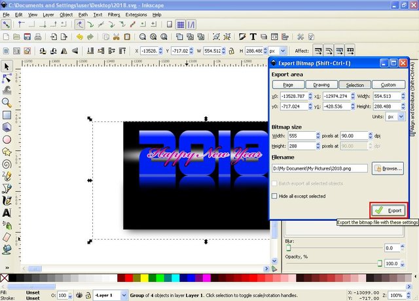Click Raise selection to top icon
Screen dimensions: 419x301
(122, 51)
